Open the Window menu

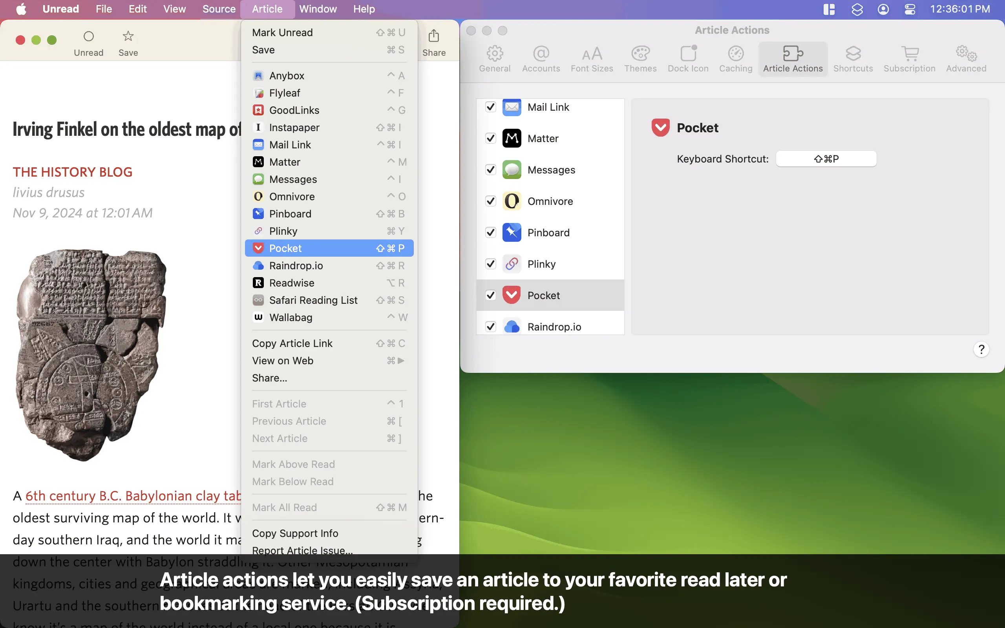coord(318,9)
